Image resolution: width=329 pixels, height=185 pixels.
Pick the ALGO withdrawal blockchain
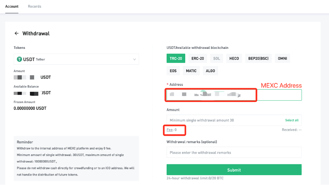pyautogui.click(x=210, y=71)
